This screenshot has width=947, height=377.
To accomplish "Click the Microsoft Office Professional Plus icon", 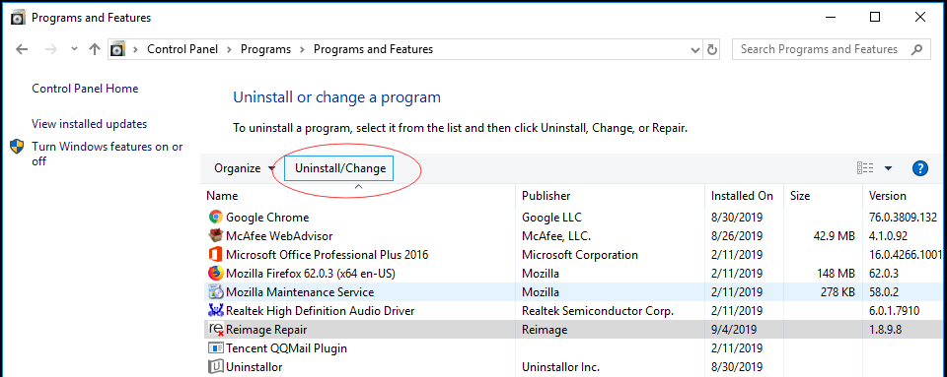I will click(216, 254).
